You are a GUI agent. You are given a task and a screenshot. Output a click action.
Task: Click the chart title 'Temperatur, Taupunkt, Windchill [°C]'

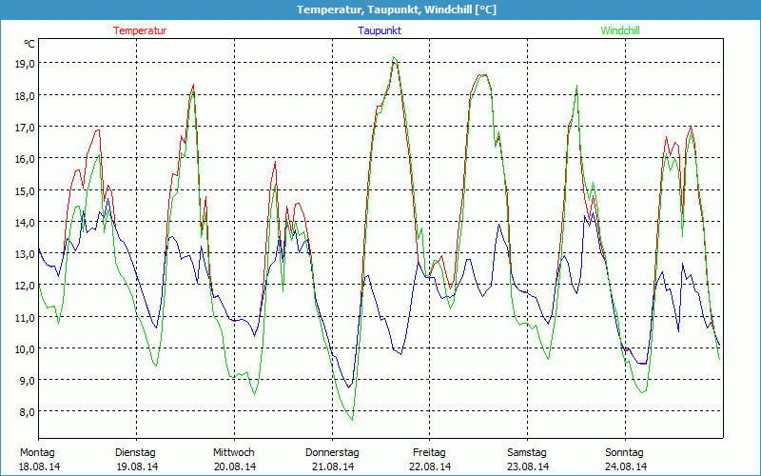pyautogui.click(x=397, y=10)
